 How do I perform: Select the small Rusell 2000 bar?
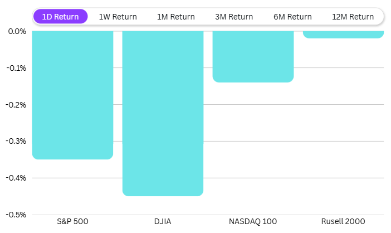343,35
